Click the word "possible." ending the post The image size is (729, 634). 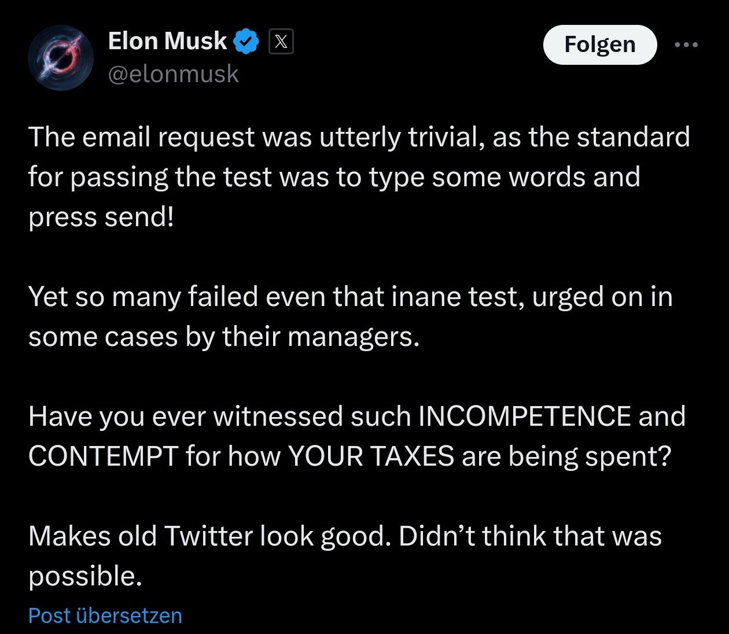tap(85, 576)
